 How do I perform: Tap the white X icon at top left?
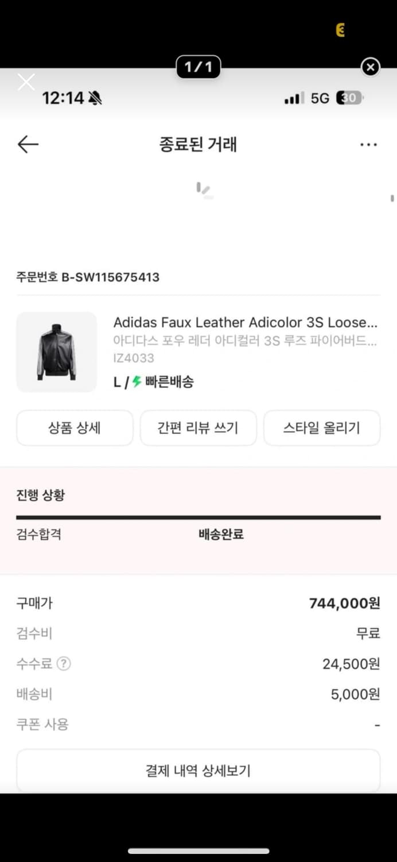coord(26,82)
